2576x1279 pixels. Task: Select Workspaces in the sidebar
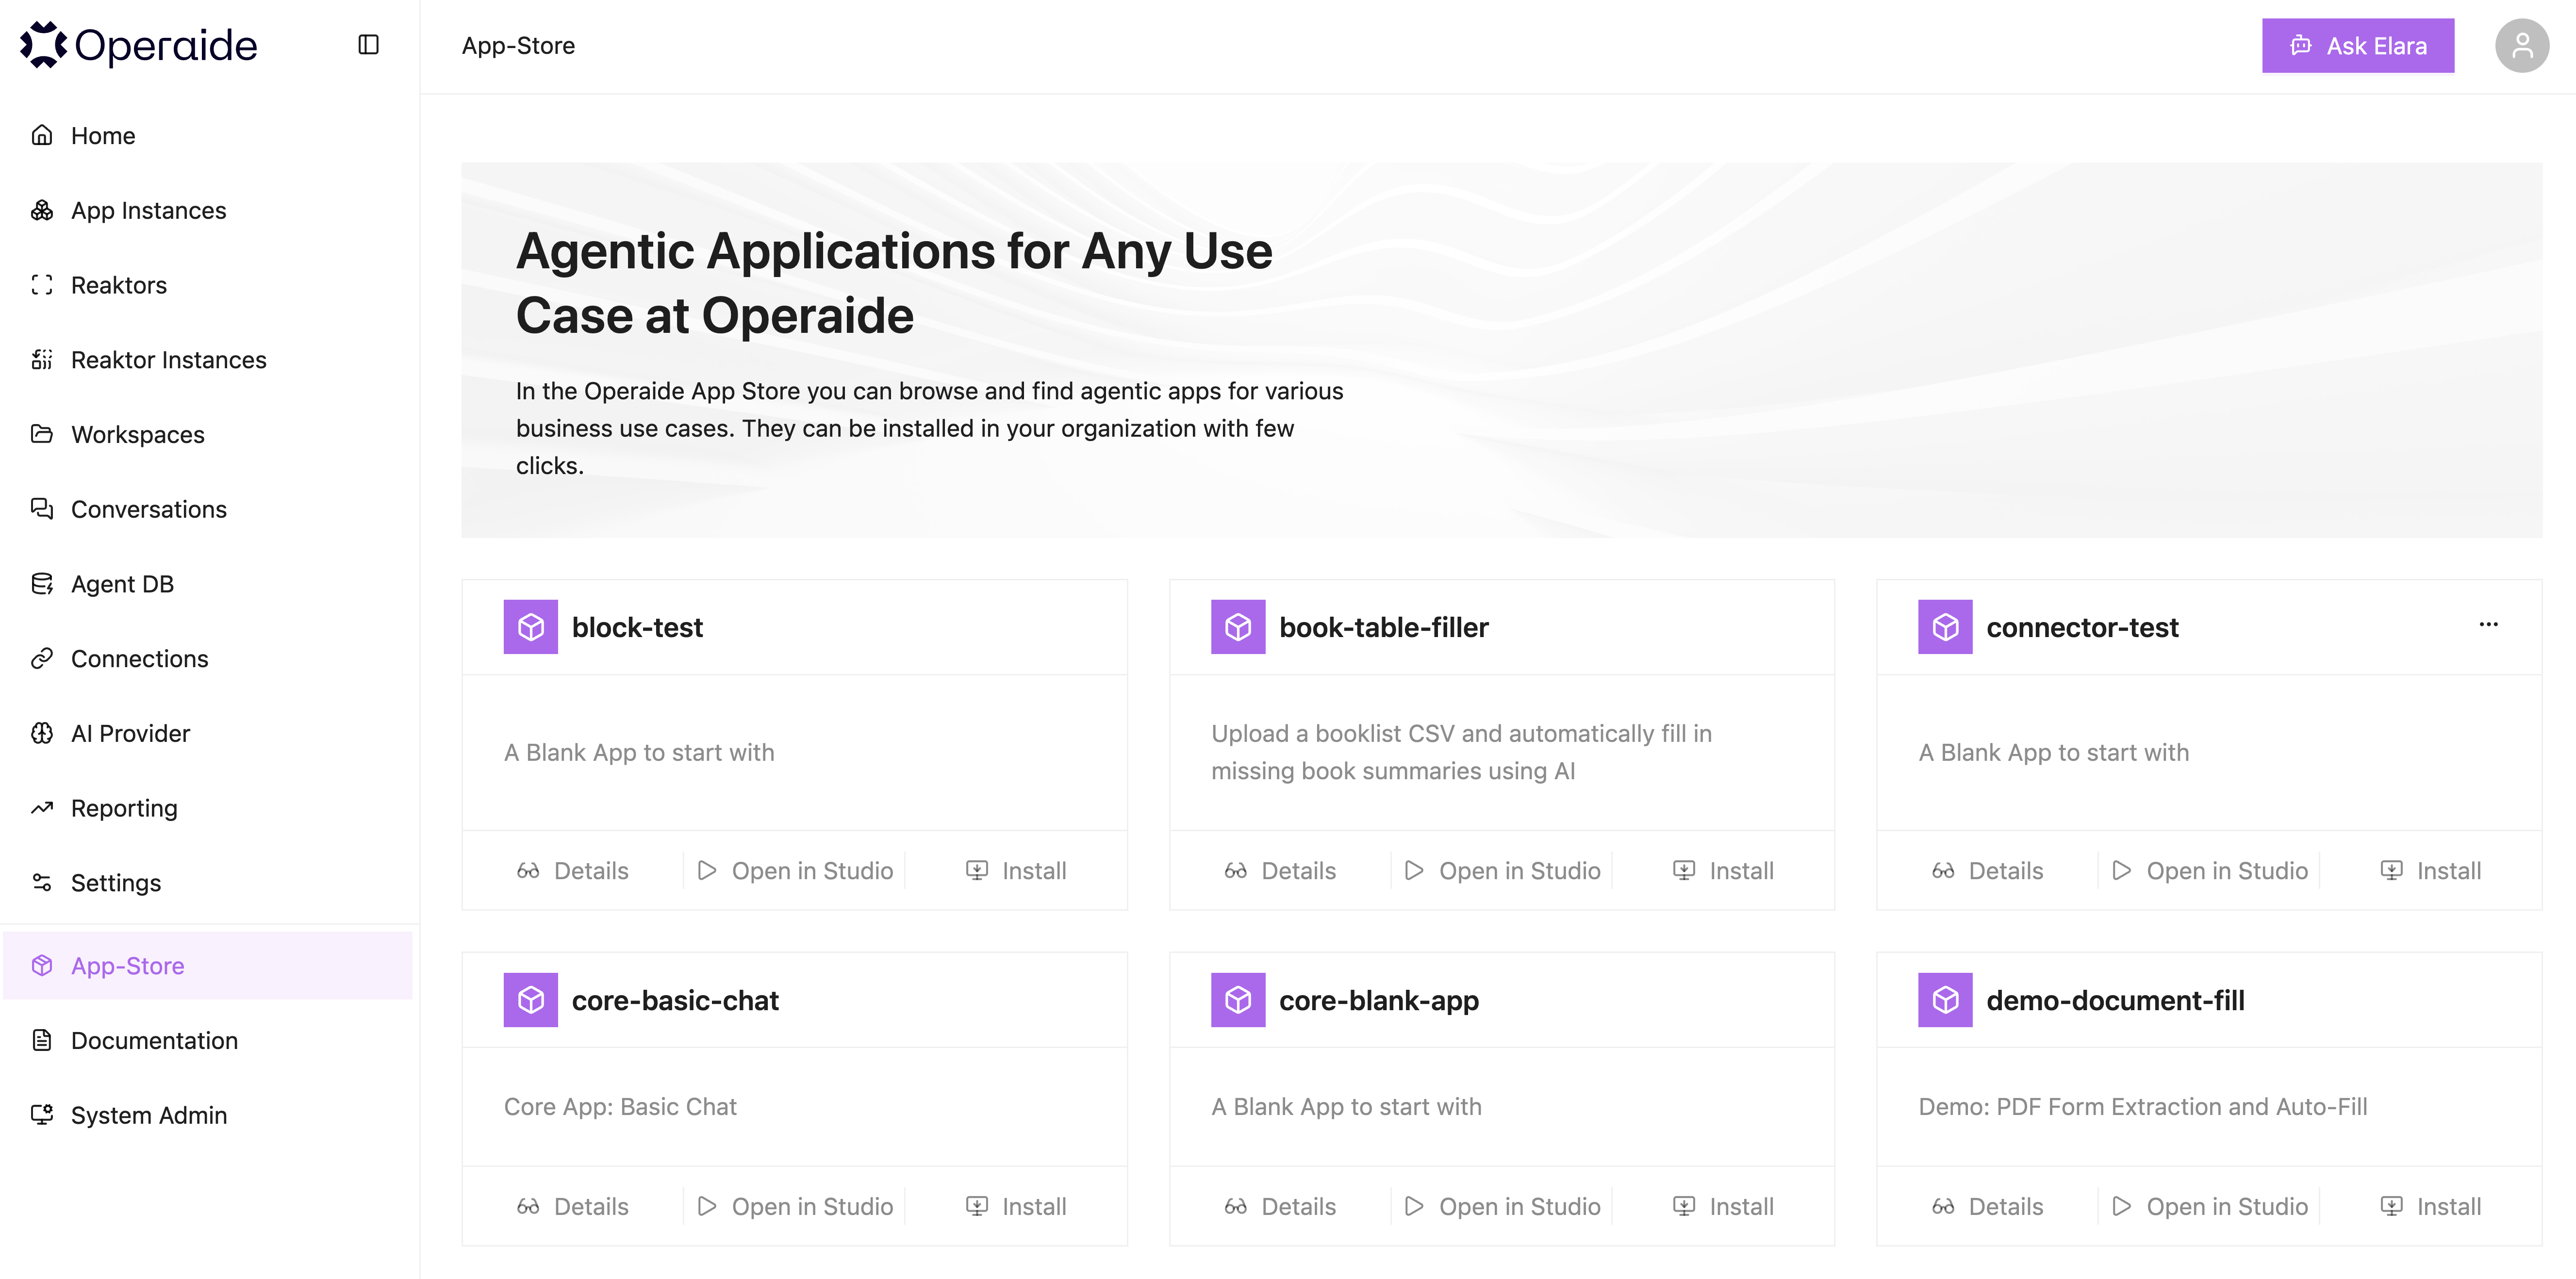[x=208, y=435]
